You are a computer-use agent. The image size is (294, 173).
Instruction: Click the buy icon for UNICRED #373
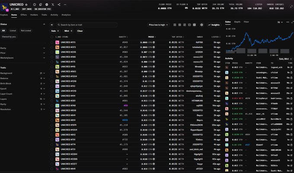pyautogui.click(x=154, y=47)
